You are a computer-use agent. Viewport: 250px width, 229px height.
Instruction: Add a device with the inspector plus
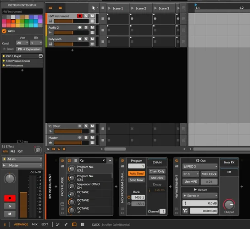tap(22, 70)
